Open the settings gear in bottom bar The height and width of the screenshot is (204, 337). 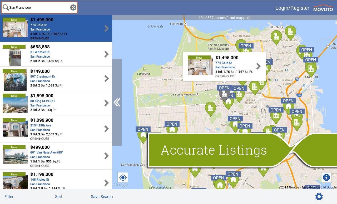[x=319, y=196]
